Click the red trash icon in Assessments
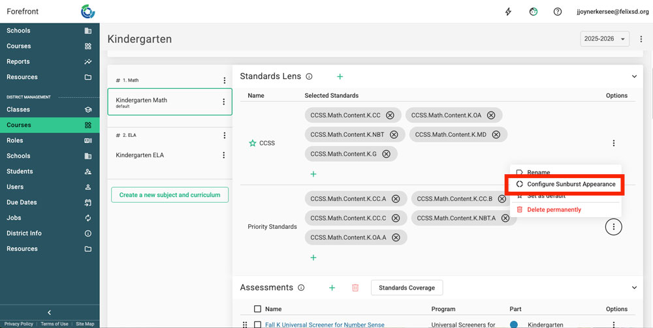653x328 pixels. tap(355, 288)
